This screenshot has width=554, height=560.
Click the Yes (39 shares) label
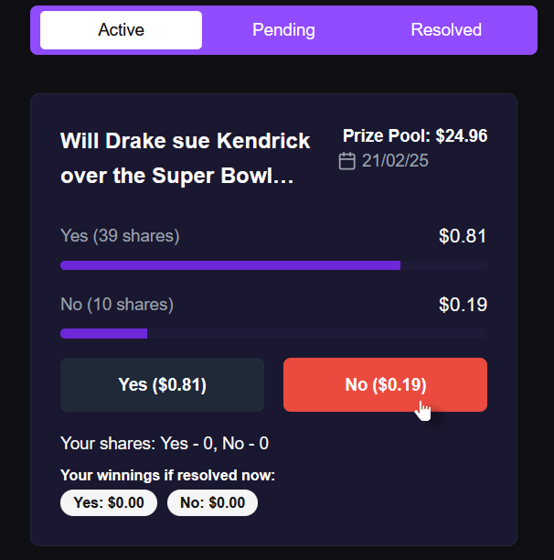point(120,236)
